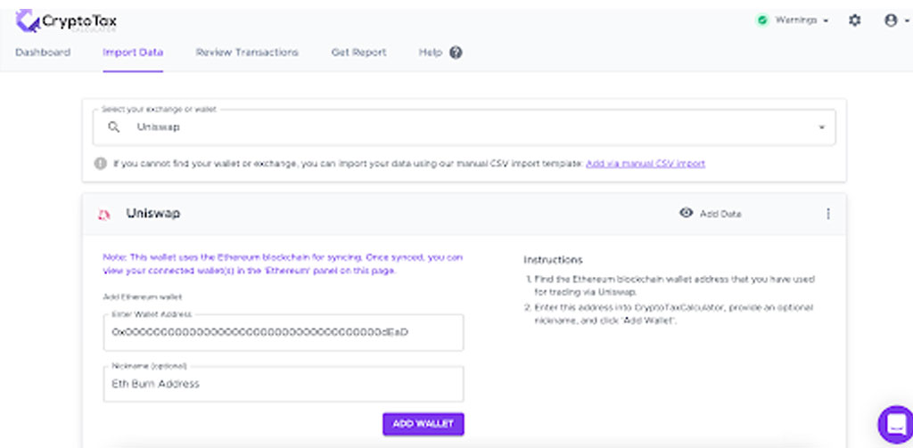Click the search magnifier icon
Viewport: 913px width, 448px height.
(x=114, y=126)
